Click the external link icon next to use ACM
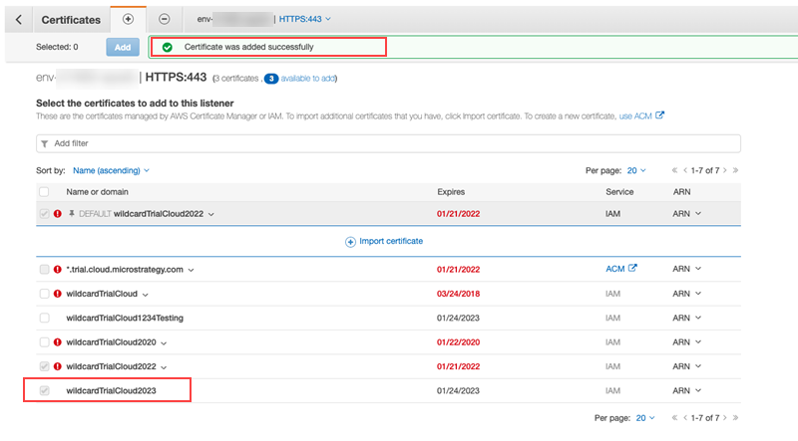This screenshot has width=798, height=441. coord(659,115)
